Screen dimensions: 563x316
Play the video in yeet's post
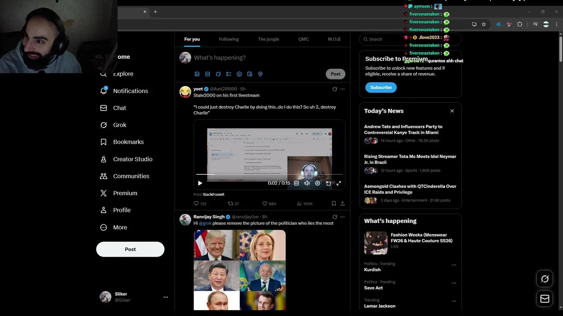pyautogui.click(x=200, y=183)
